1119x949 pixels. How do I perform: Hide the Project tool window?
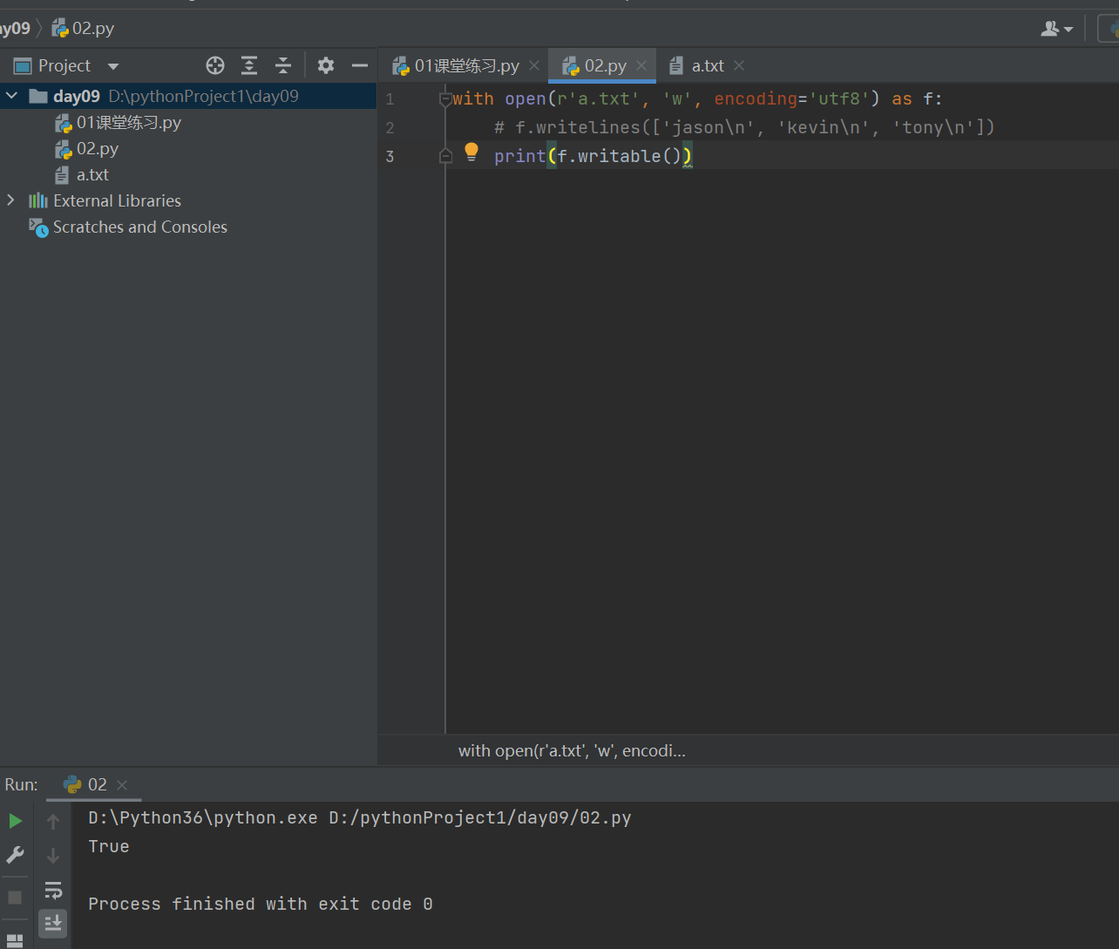pyautogui.click(x=360, y=65)
